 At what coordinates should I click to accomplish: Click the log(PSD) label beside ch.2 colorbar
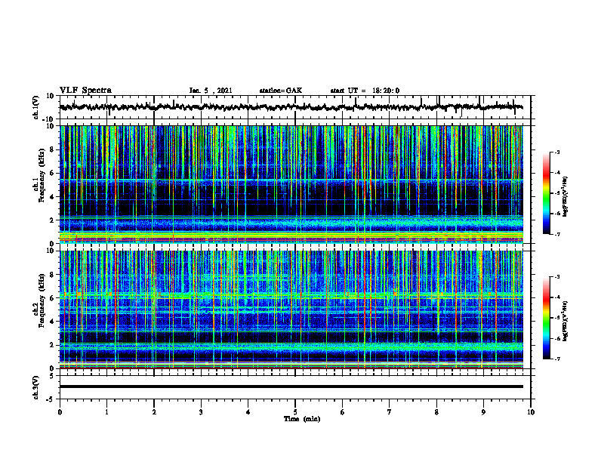click(x=566, y=322)
